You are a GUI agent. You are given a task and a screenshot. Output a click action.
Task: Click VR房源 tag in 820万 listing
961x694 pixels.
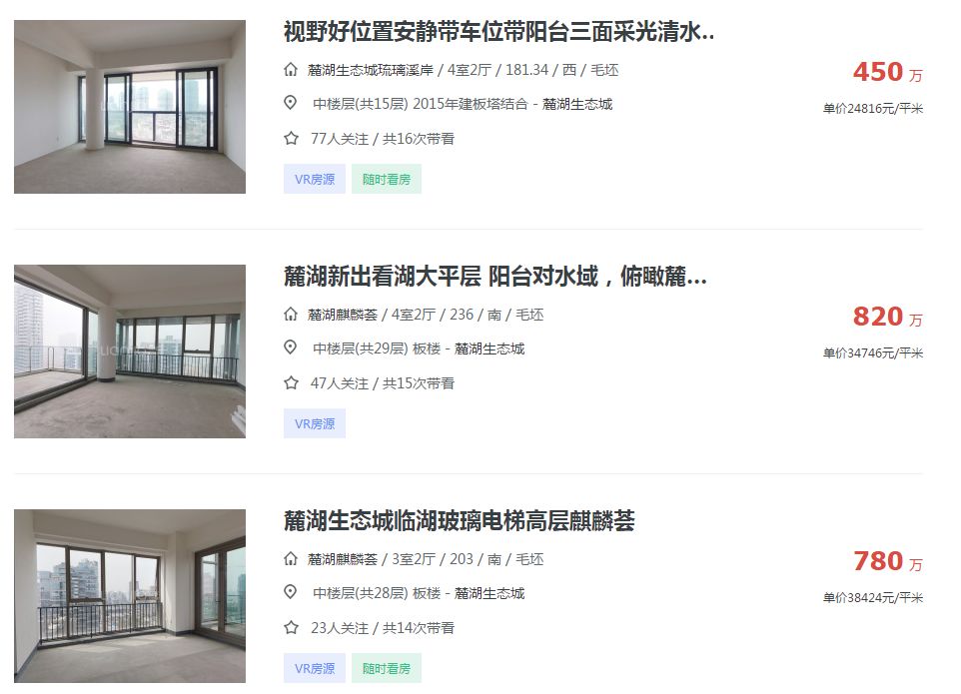(x=315, y=423)
